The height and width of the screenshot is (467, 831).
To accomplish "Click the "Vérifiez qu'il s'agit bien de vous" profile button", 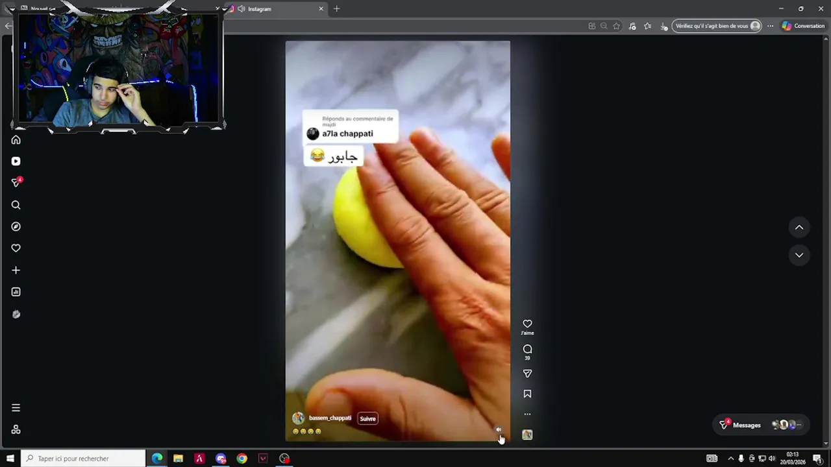I will [717, 26].
